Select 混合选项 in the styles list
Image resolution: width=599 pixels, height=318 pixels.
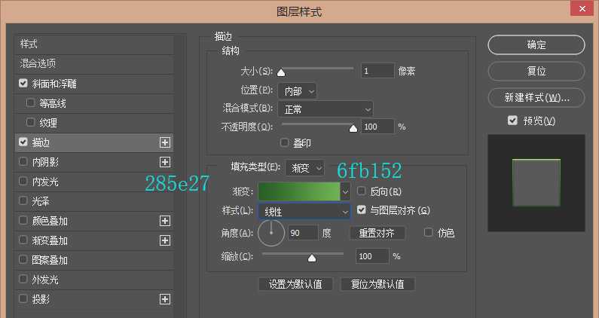(38, 64)
